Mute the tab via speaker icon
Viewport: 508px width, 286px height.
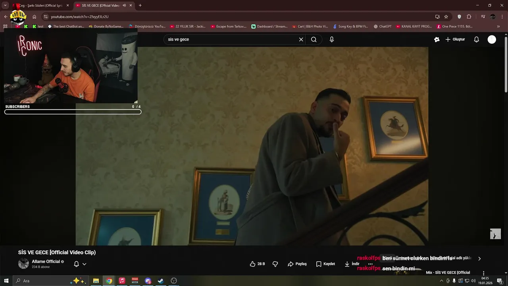point(124,6)
